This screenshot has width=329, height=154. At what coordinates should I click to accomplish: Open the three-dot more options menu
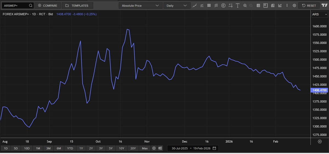tap(287, 5)
